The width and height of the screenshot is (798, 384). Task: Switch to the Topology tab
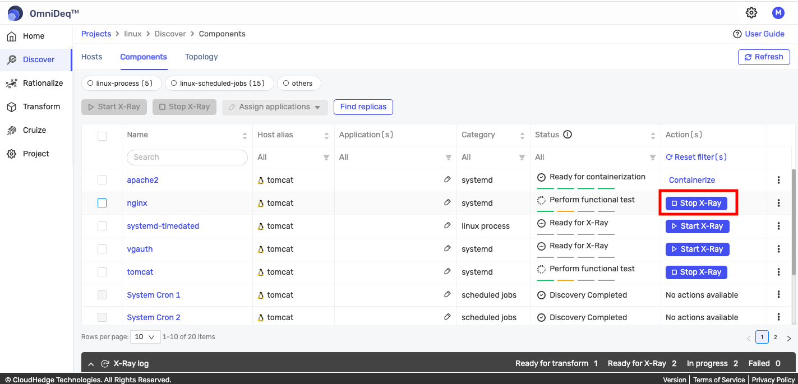coord(201,57)
